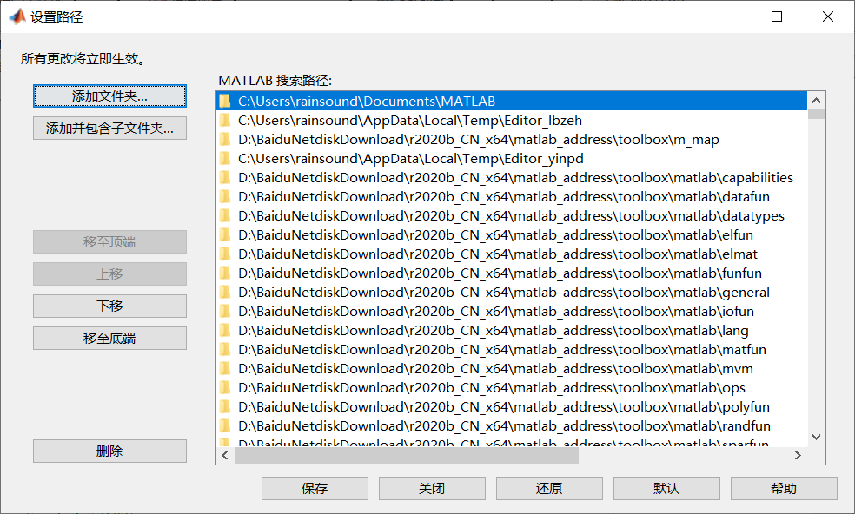Move the selected path down with 下移
This screenshot has width=855, height=514.
click(109, 306)
